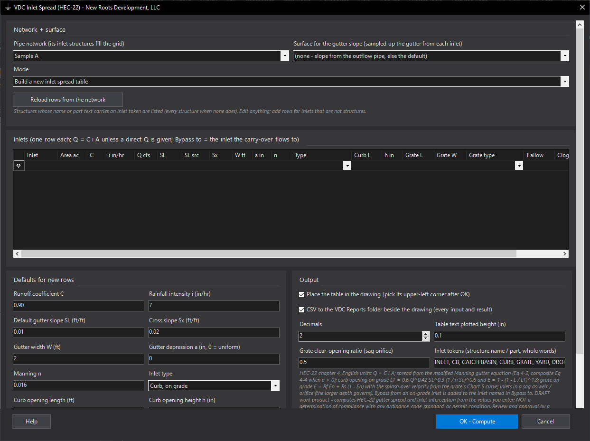Image resolution: width=590 pixels, height=441 pixels.
Task: Click the grid's horizontal scrollbar left arrow
Action: click(x=18, y=254)
